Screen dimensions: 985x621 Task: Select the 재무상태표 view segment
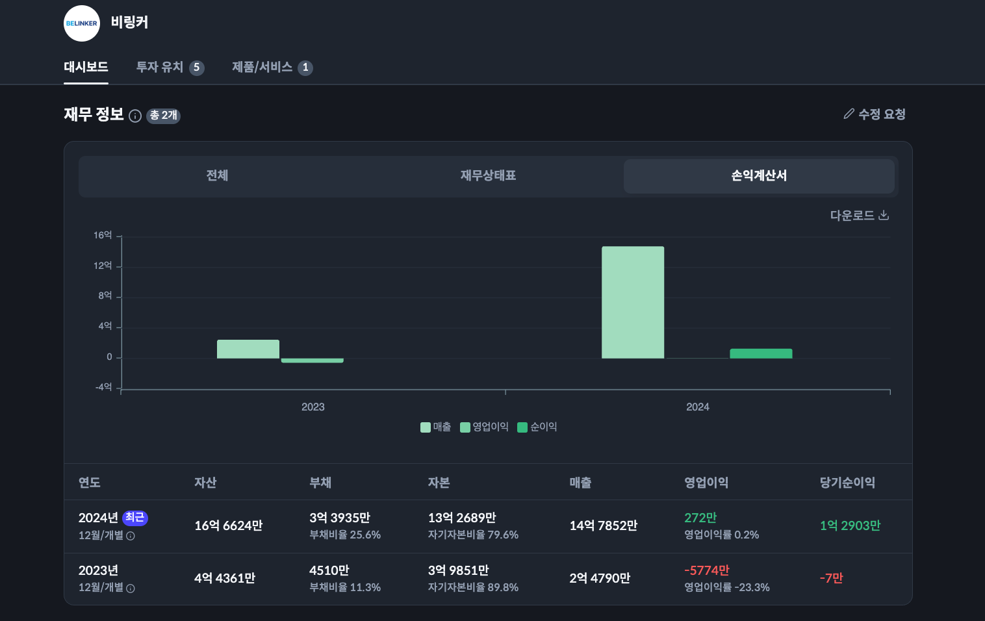(488, 176)
